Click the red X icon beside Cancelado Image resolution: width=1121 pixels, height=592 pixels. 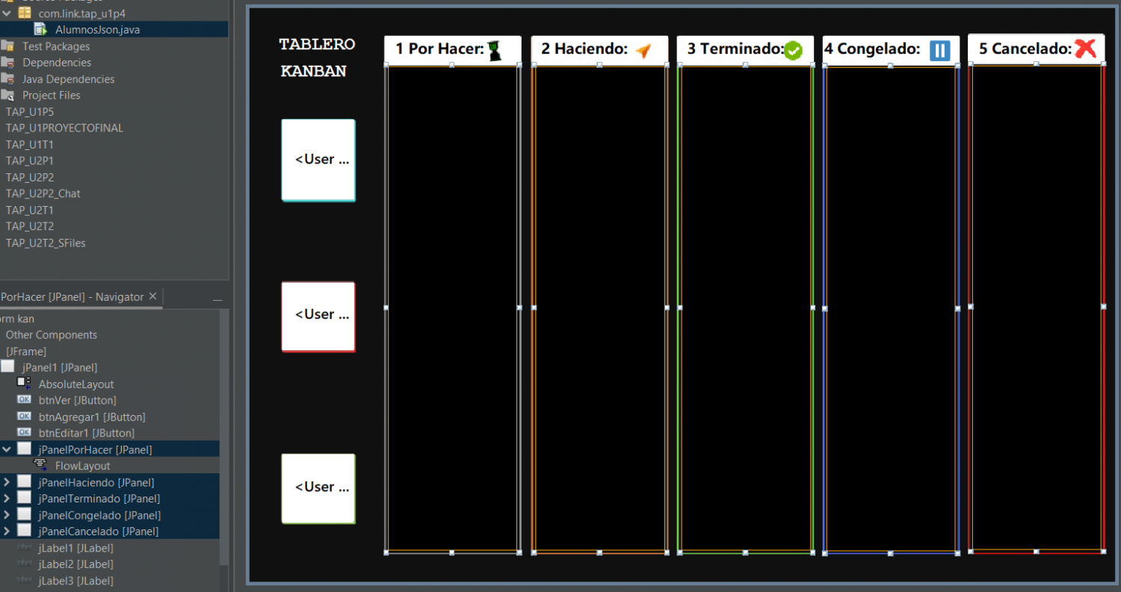pos(1085,49)
